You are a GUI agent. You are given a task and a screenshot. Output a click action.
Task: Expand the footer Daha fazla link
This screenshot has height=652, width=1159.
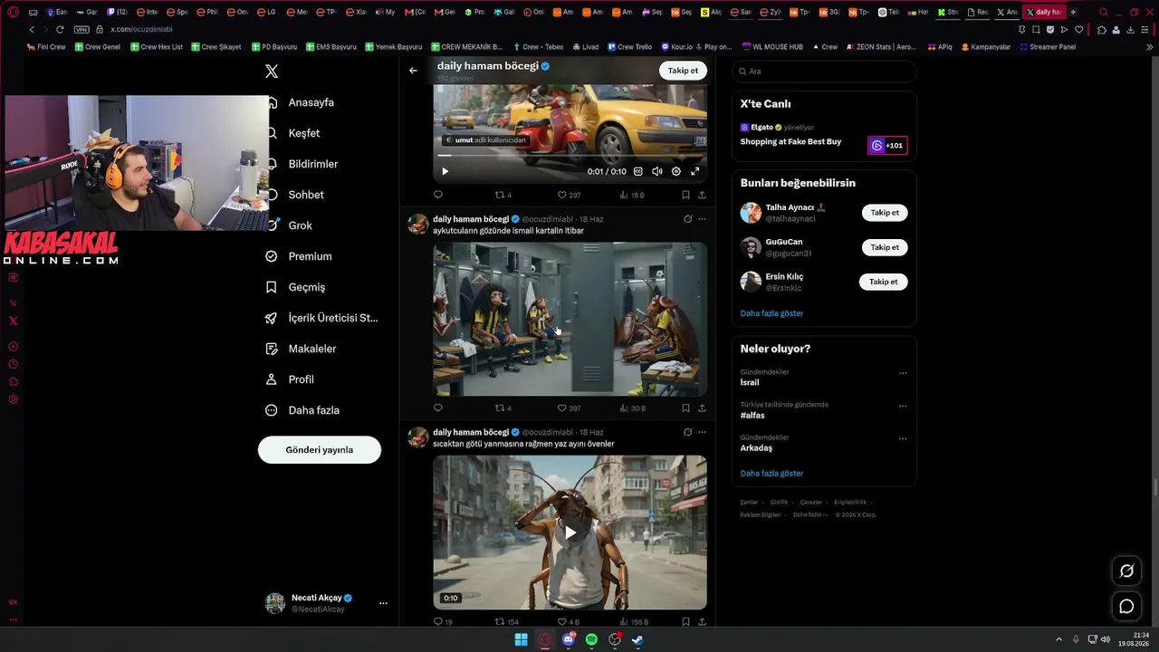810,514
